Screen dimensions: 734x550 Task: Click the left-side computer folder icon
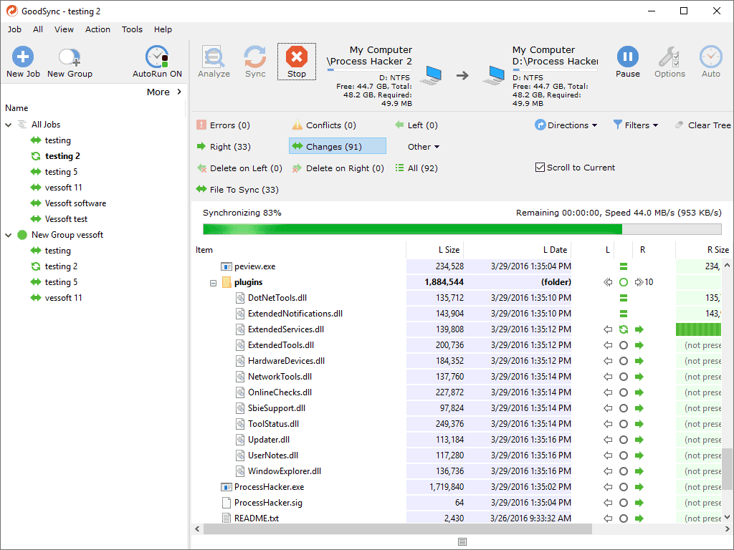[431, 74]
